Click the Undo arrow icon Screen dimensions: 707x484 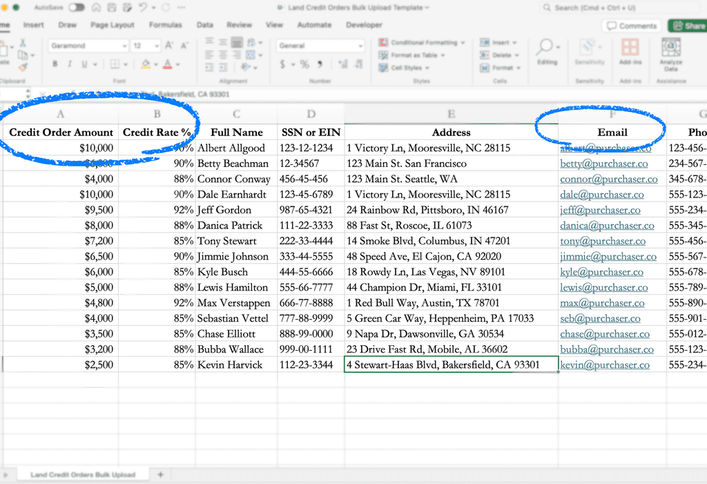point(142,7)
